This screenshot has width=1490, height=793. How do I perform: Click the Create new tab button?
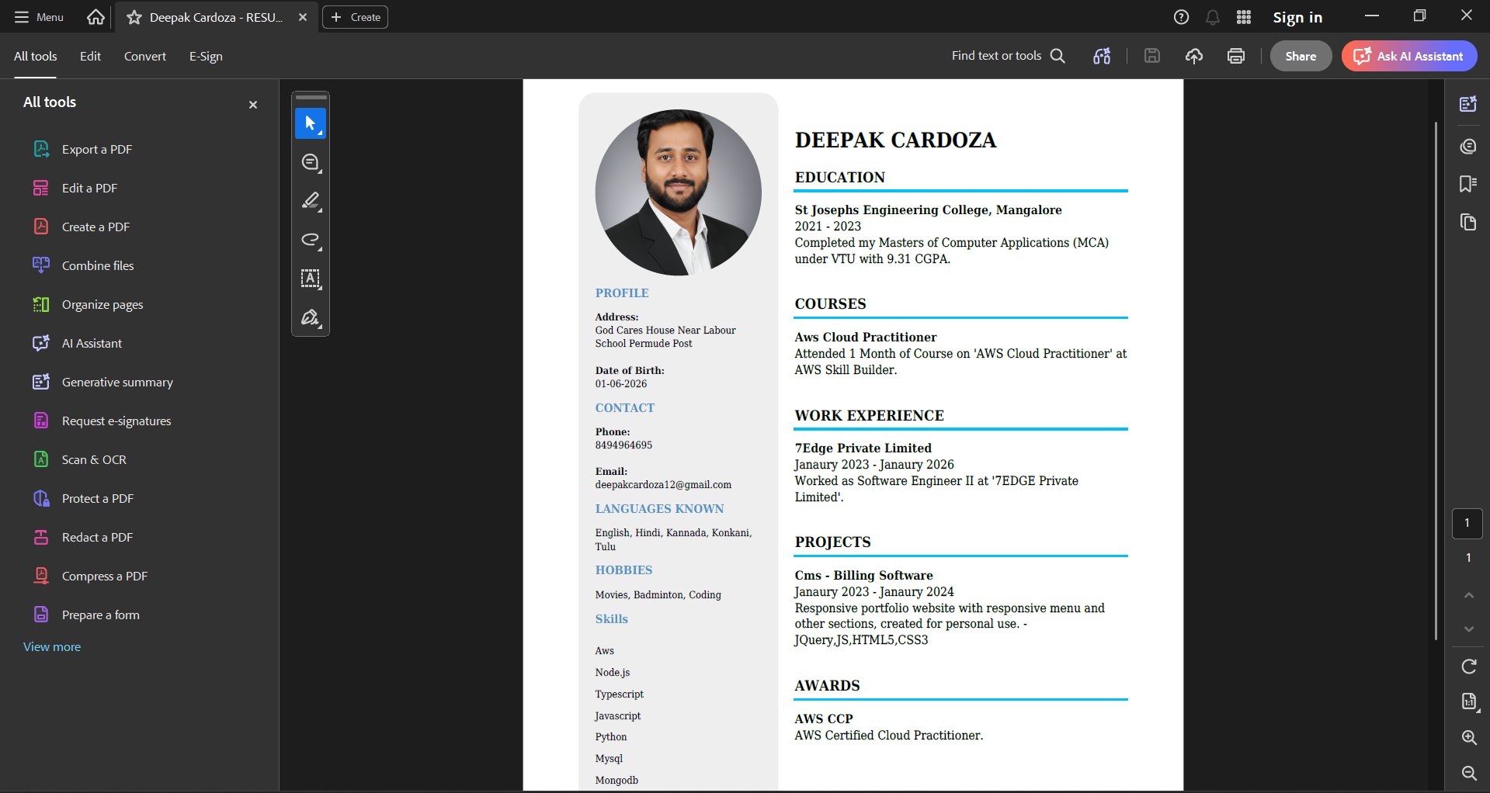click(x=355, y=17)
